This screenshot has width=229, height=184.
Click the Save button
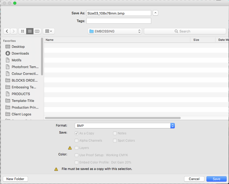click(x=216, y=179)
